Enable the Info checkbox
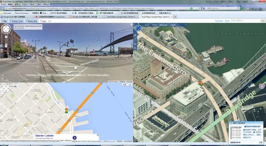This screenshot has height=146, width=266. point(41,21)
